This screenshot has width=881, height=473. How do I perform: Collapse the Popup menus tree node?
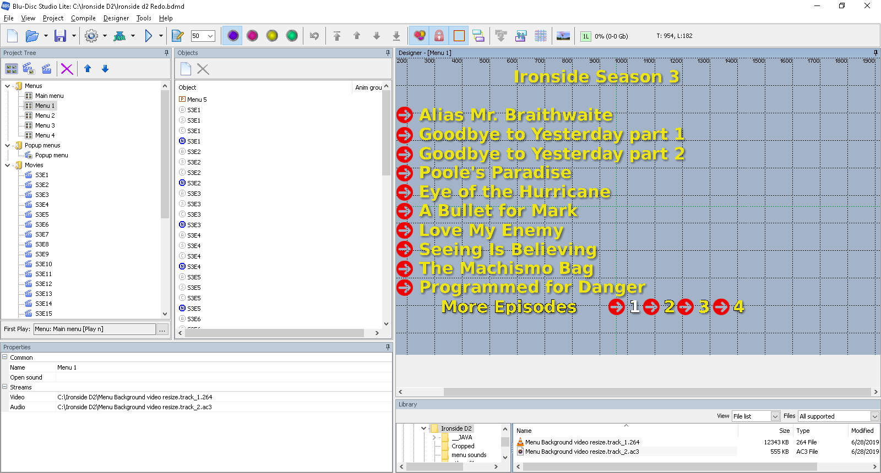coord(7,145)
